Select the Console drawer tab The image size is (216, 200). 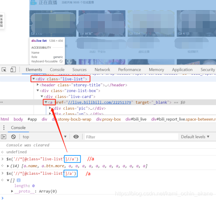tap(18, 127)
